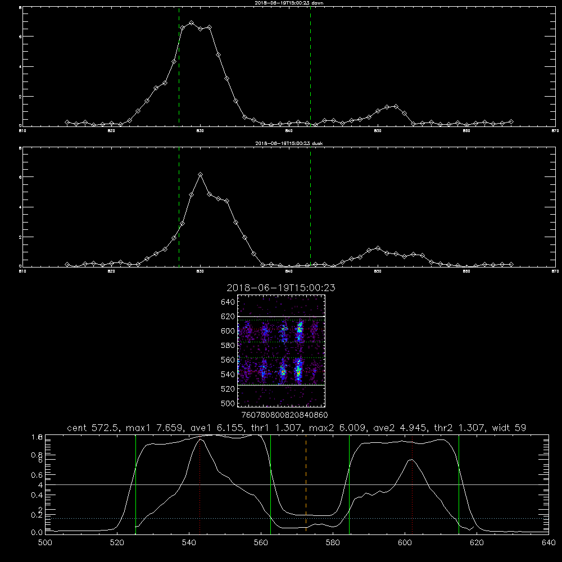
Task: Click bottom plot x-axis label 560
Action: (261, 543)
